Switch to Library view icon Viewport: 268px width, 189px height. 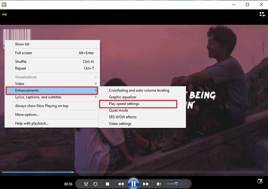pos(262,14)
